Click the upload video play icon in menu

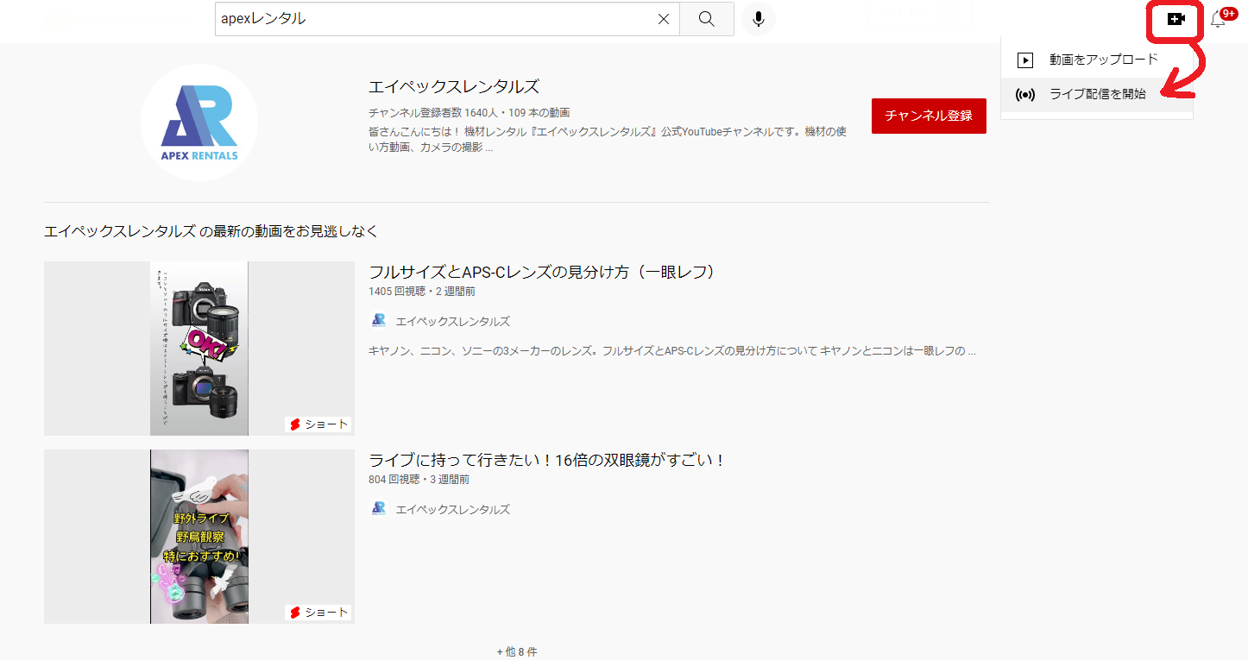(1025, 60)
